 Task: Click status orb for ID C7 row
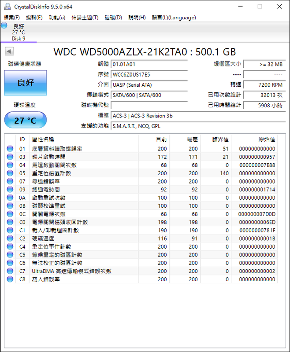click(10, 271)
